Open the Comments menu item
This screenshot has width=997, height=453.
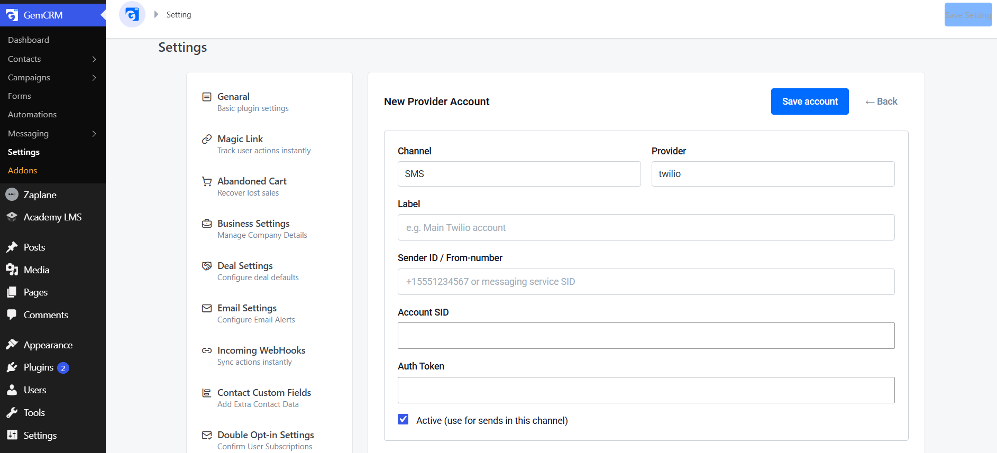point(45,315)
